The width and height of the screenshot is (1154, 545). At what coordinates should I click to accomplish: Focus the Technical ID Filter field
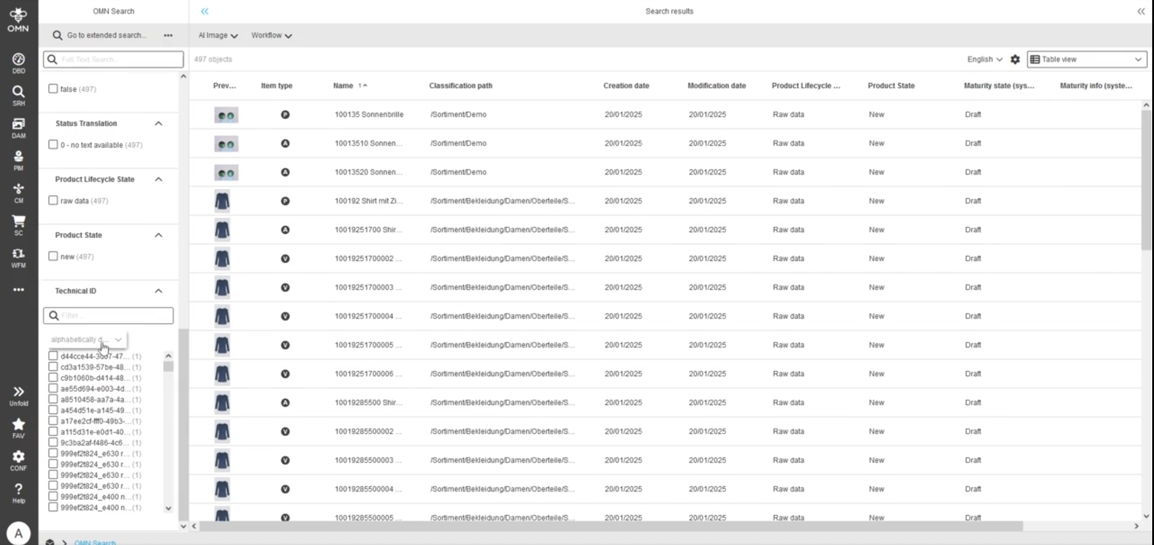click(108, 316)
